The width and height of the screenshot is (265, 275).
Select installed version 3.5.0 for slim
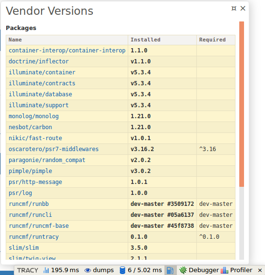click(139, 248)
